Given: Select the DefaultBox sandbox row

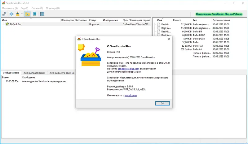Looking at the screenshot, I should coord(76,24).
